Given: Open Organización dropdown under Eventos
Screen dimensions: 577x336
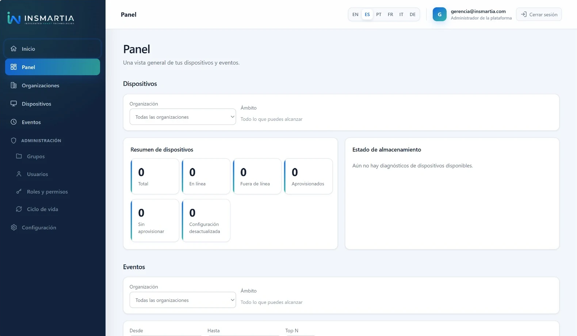Looking at the screenshot, I should 183,300.
